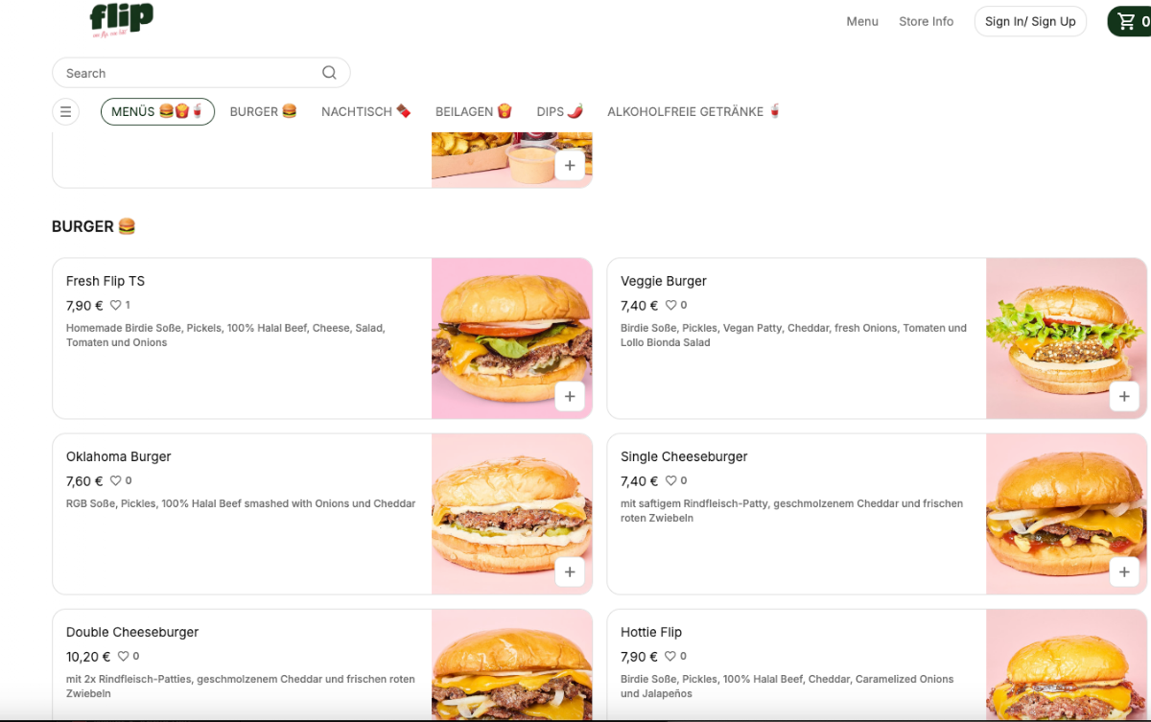Image resolution: width=1151 pixels, height=722 pixels.
Task: Open the hamburger category list
Action: pos(65,112)
